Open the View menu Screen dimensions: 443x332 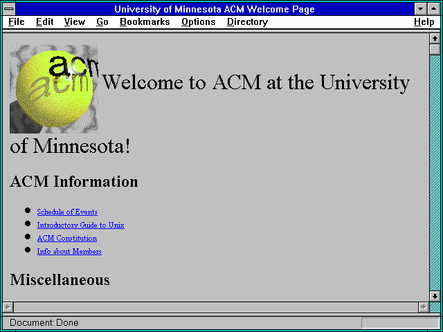75,21
